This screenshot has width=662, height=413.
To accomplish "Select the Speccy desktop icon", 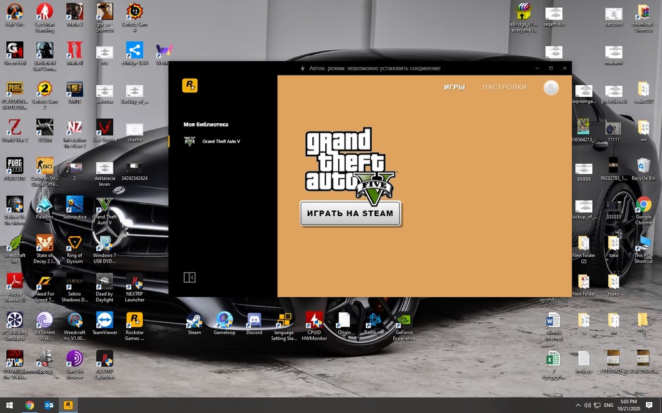I will point(45,362).
